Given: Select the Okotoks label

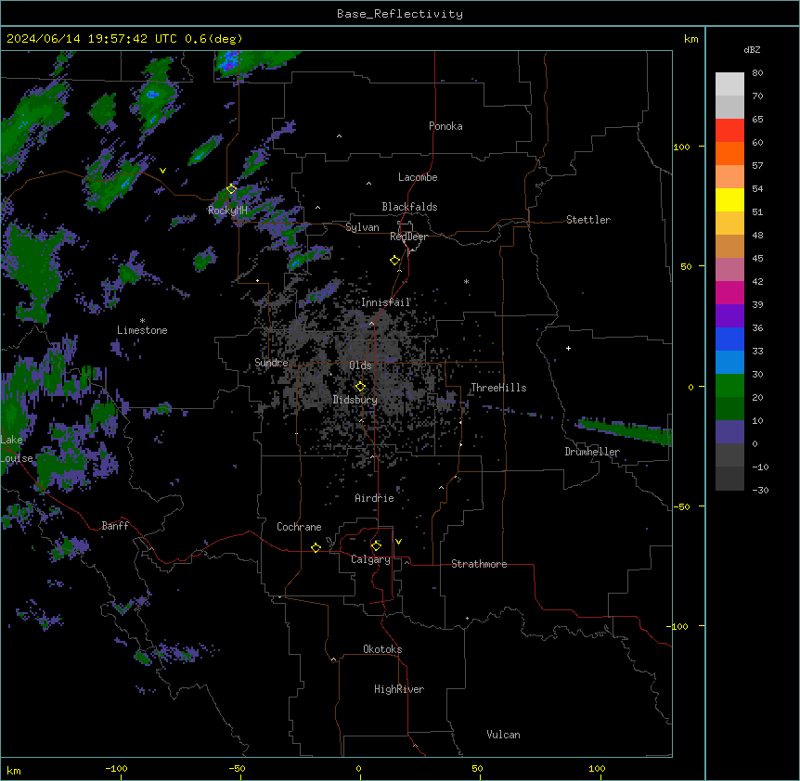Looking at the screenshot, I should pos(382,649).
